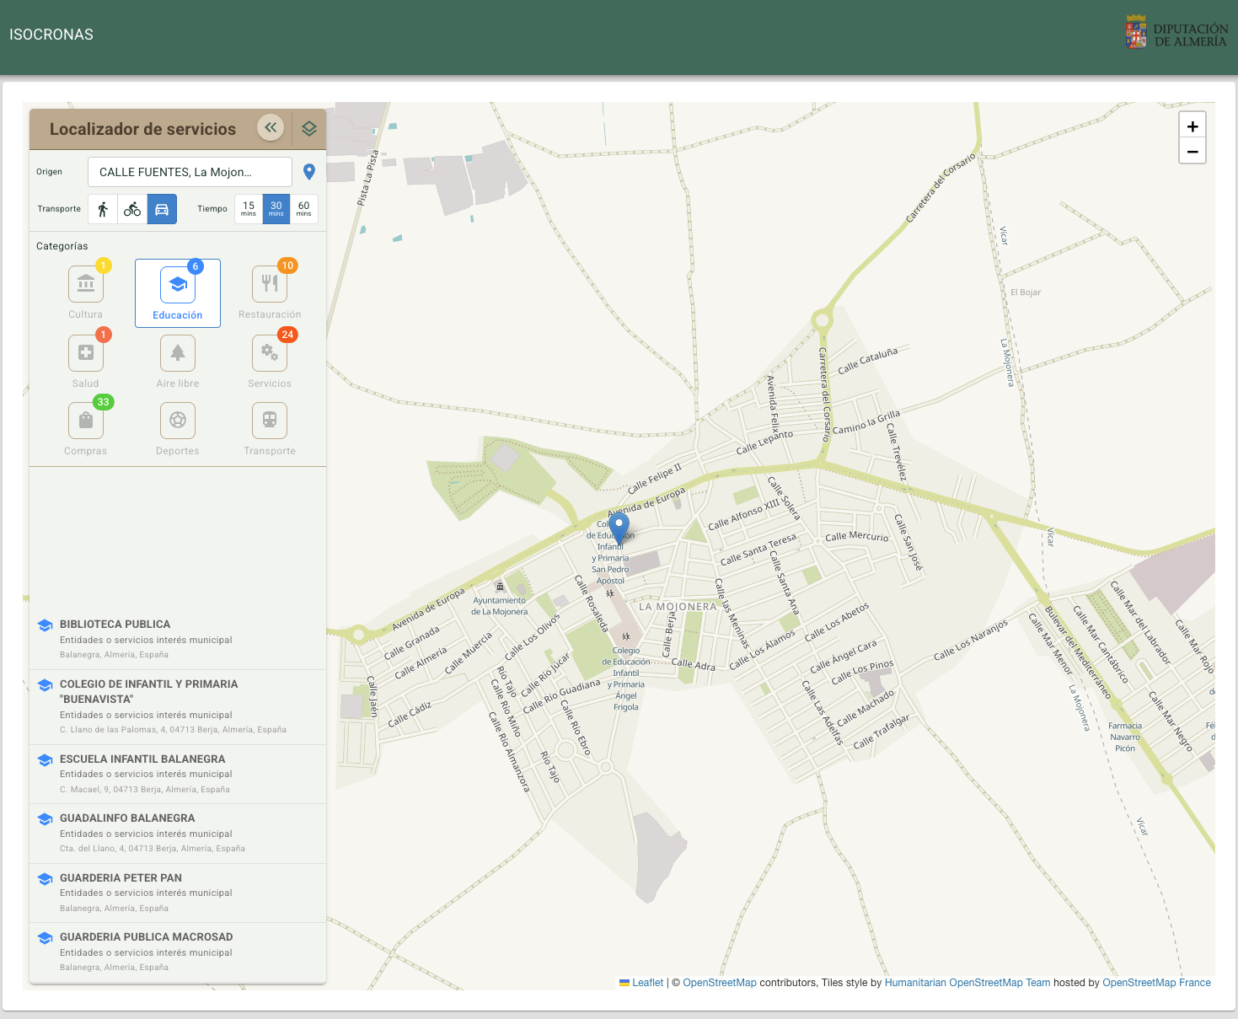Zoom out on the map
Image resolution: width=1238 pixels, height=1019 pixels.
tap(1192, 152)
